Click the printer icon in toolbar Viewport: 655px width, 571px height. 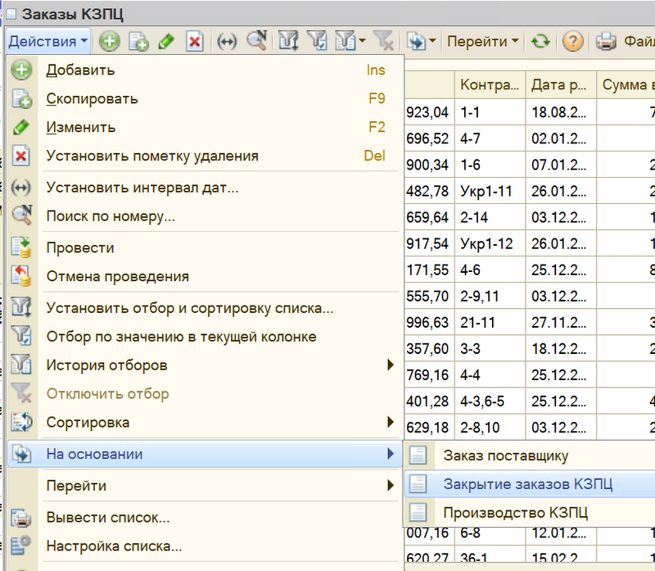606,42
